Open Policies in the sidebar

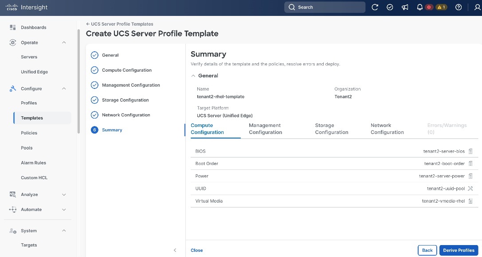coord(29,133)
